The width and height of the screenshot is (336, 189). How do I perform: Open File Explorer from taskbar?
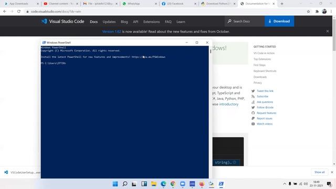pyautogui.click(x=154, y=184)
